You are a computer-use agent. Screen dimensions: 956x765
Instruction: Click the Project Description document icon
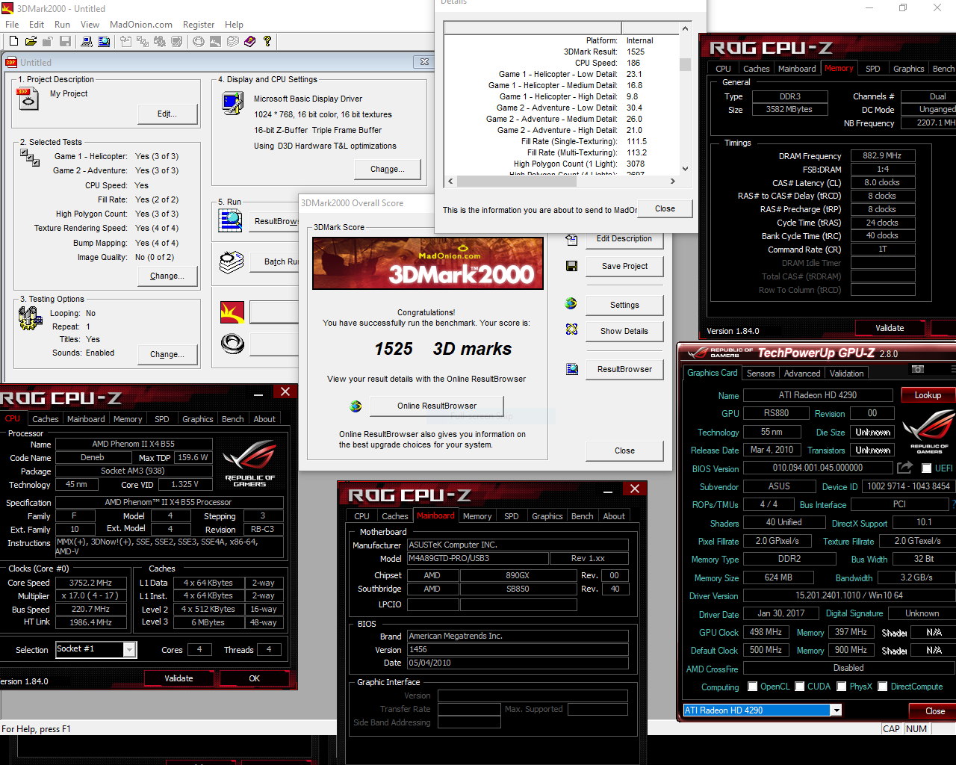28,99
